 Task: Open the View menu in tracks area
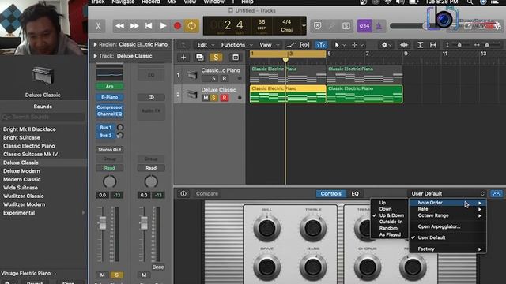269,45
